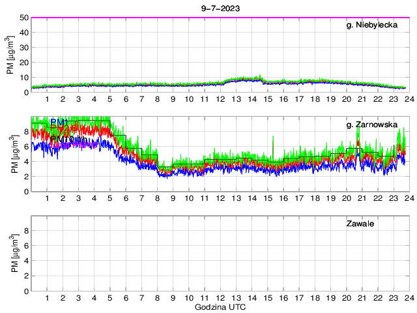This screenshot has width=417, height=313.
Task: Click the PM y-axis label of the middle chart
Action: [x=10, y=154]
